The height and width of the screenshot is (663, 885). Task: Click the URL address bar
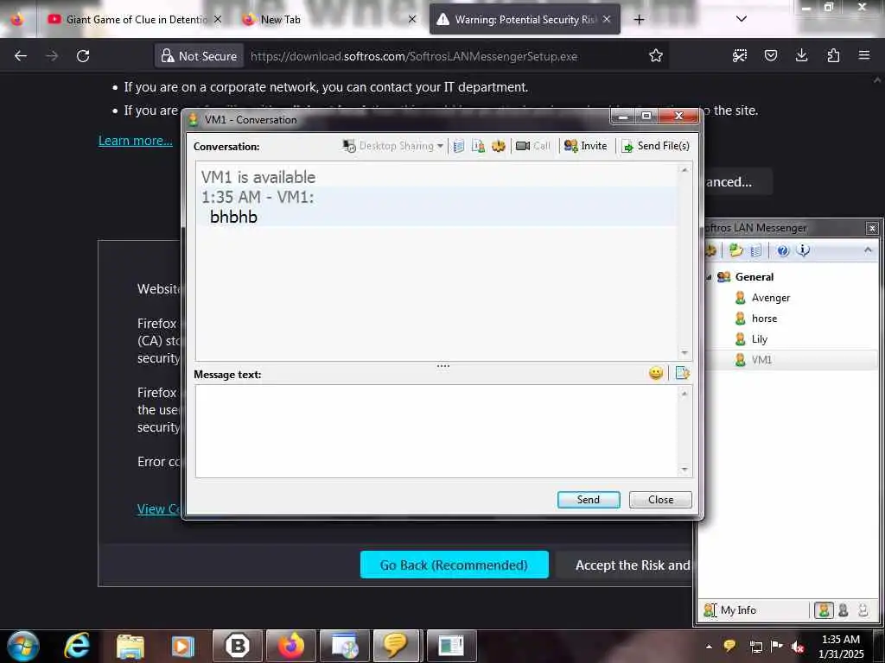(414, 56)
